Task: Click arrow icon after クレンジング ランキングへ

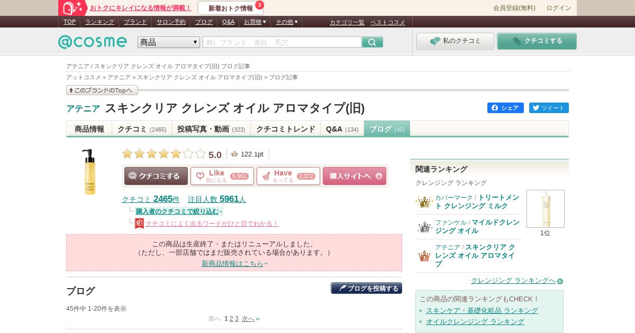Action: pyautogui.click(x=560, y=281)
